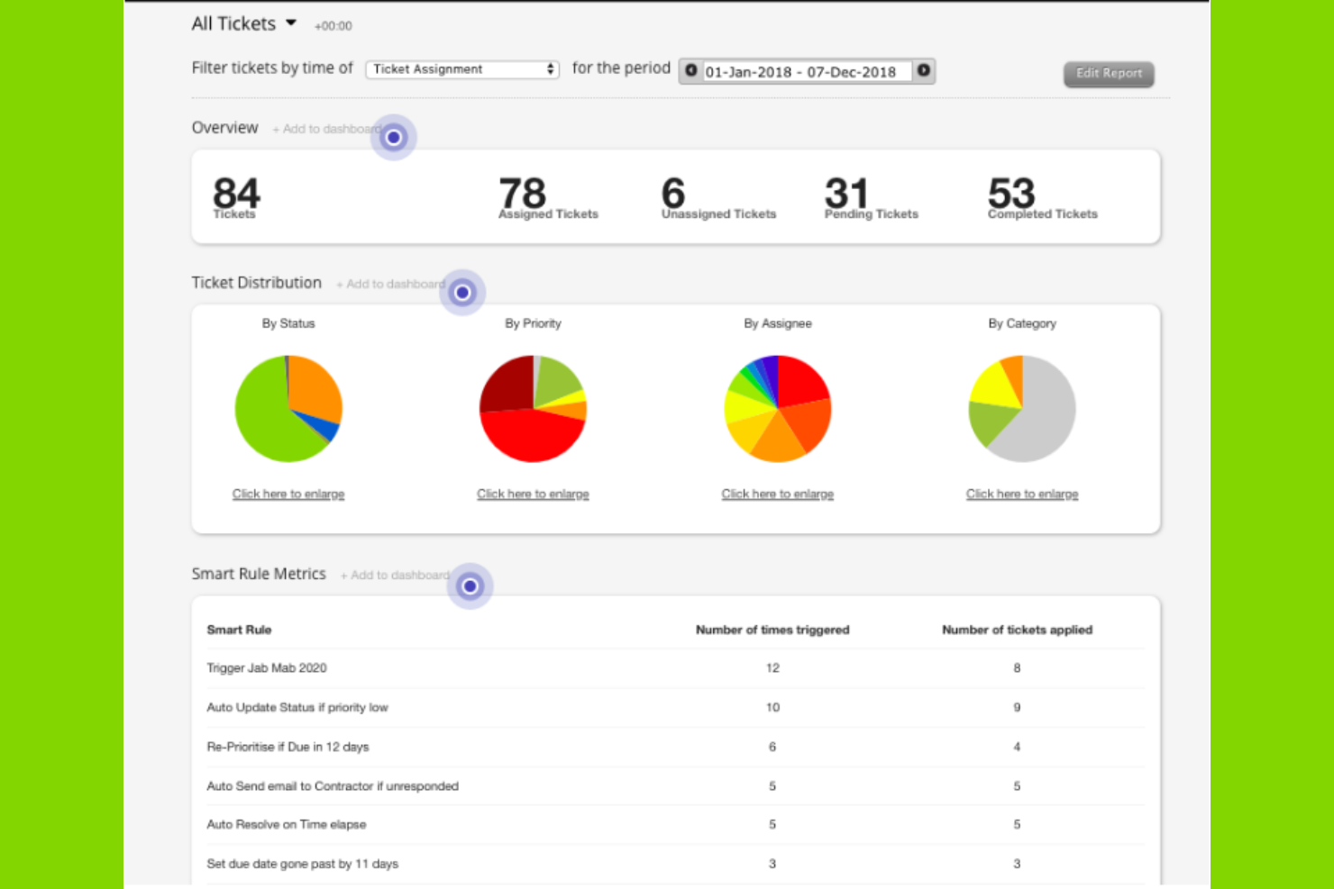Click the pulsing hint dot beside Smart Rule Metrics
The image size is (1334, 889).
470,585
